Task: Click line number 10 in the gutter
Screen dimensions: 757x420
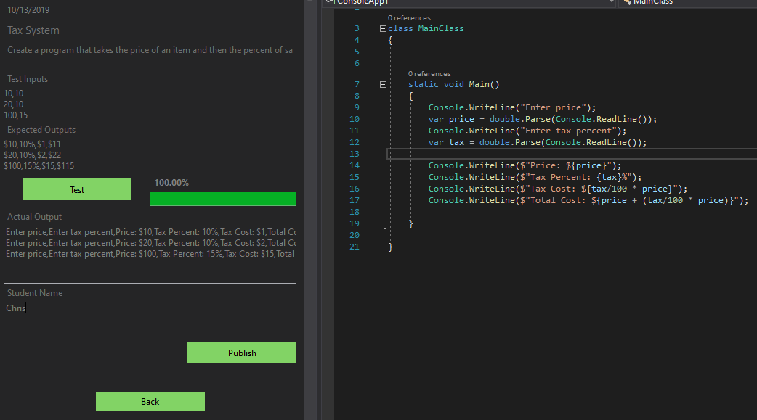Action: (355, 119)
